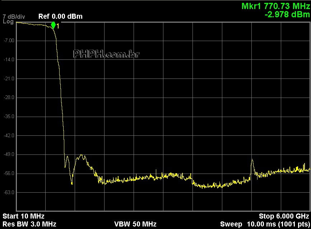Click the Ref 0.00 dBm reference level
This screenshot has height=229, width=311.
[x=60, y=17]
